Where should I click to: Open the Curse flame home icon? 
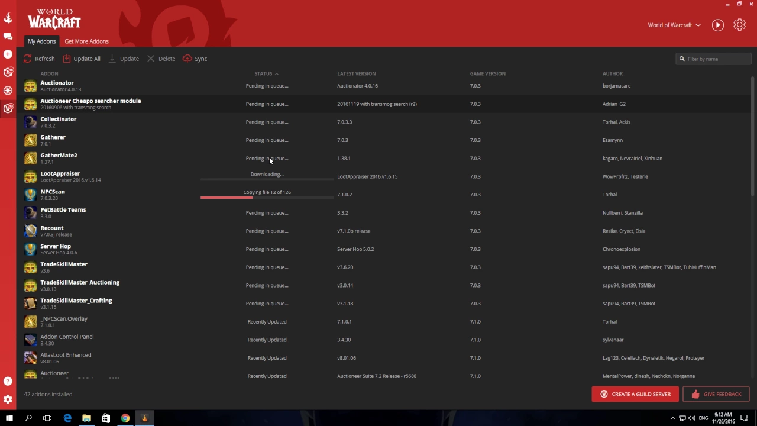coord(8,18)
